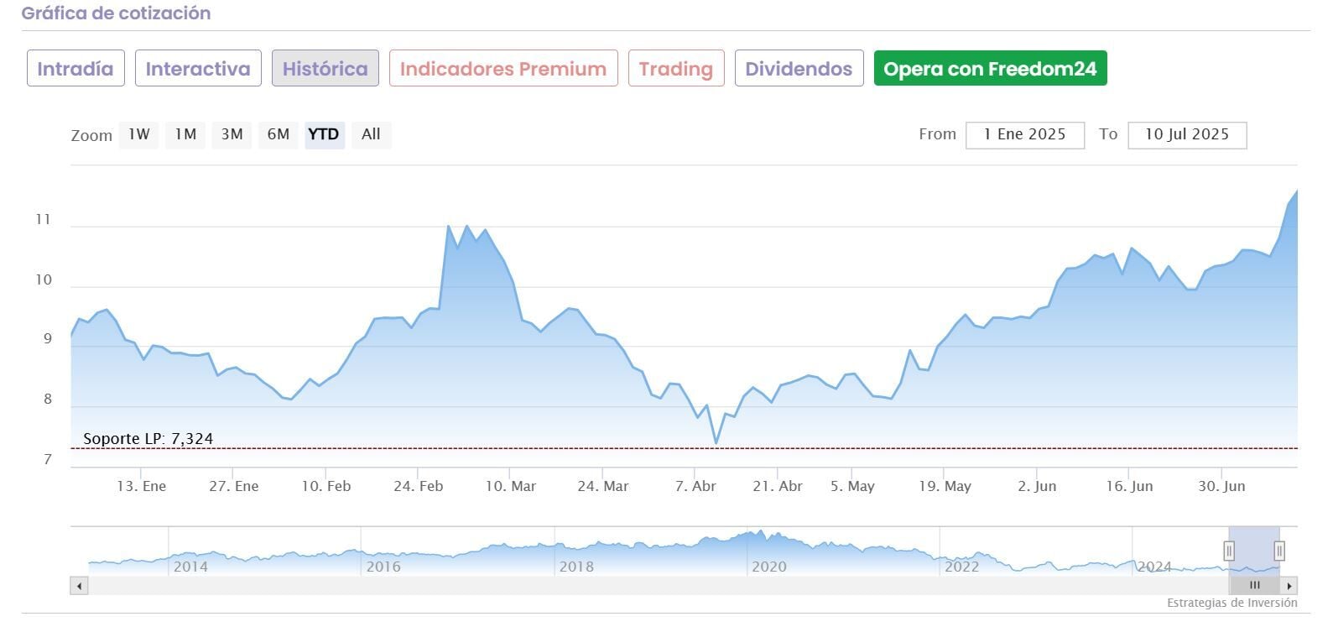The width and height of the screenshot is (1333, 627).
Task: Click the navigator left range handle
Action: point(1229,551)
